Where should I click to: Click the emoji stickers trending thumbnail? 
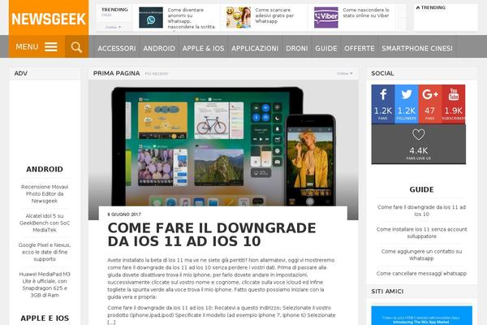(x=239, y=17)
